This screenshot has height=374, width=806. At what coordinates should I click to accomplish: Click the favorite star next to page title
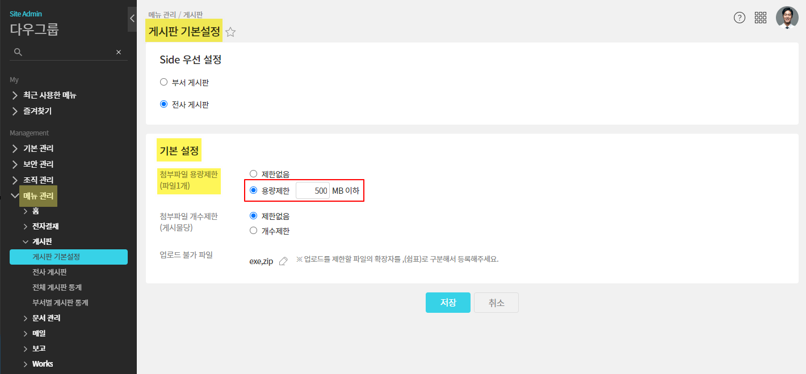click(x=230, y=32)
